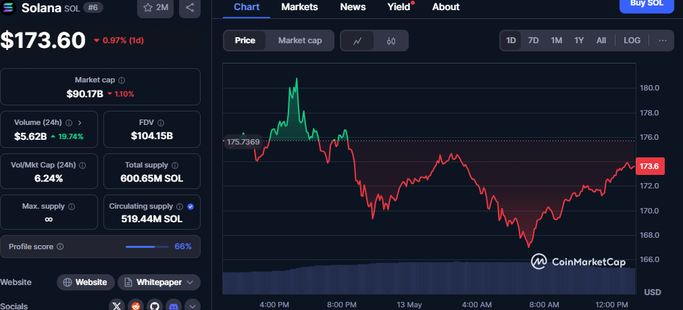The width and height of the screenshot is (683, 310).
Task: Click the 519.44M SOL circulating supply
Action: click(152, 219)
